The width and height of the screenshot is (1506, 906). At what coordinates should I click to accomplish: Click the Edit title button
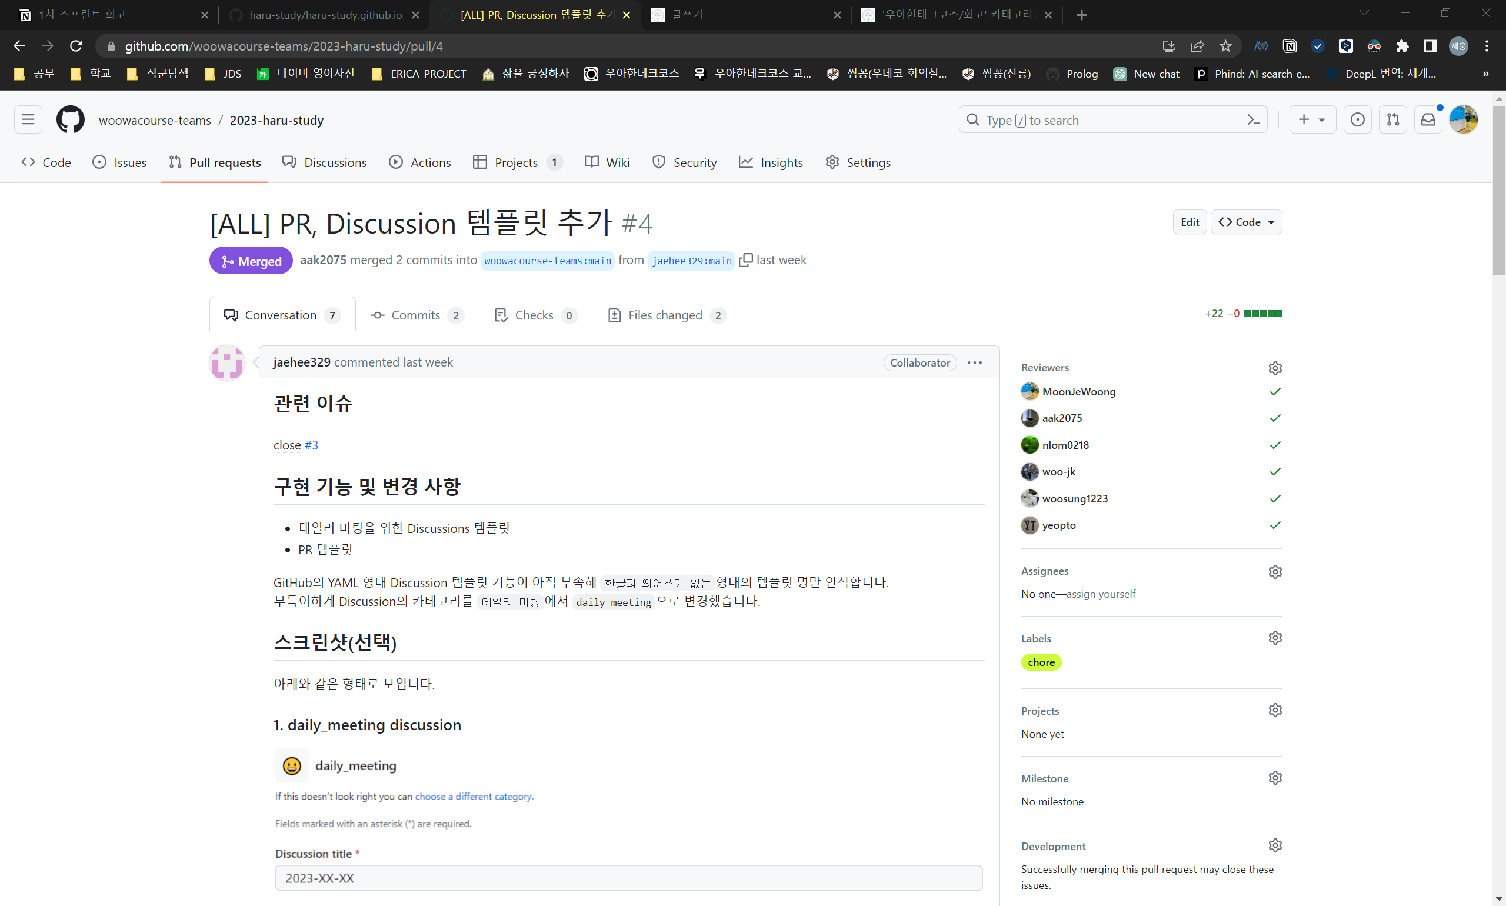(x=1189, y=222)
